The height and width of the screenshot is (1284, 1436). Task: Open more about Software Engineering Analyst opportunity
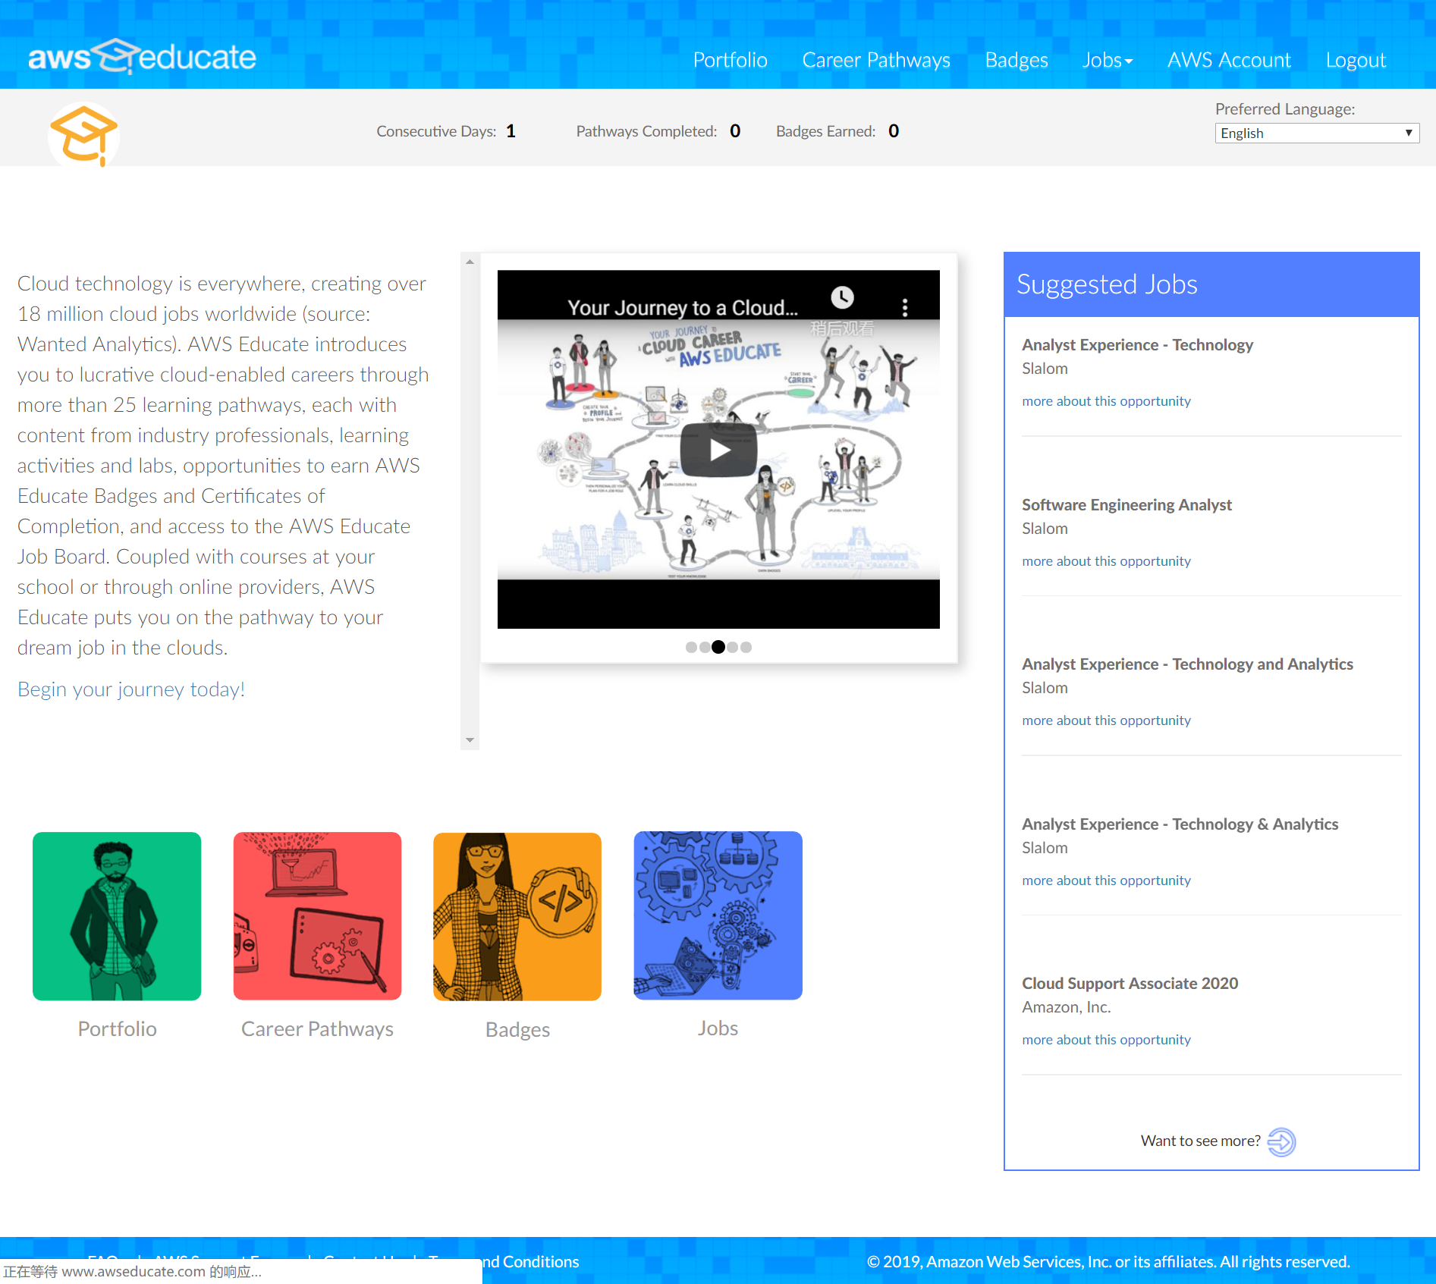click(x=1106, y=560)
